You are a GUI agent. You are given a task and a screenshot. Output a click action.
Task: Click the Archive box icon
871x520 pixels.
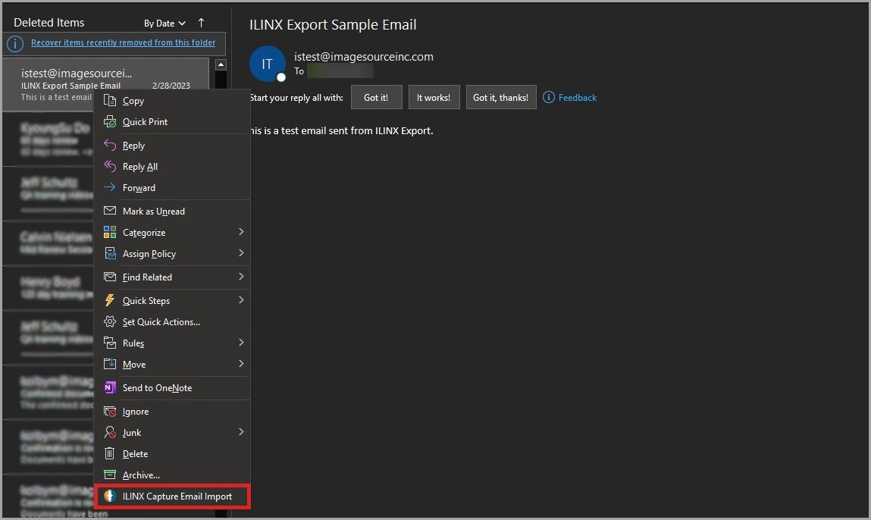coord(110,475)
